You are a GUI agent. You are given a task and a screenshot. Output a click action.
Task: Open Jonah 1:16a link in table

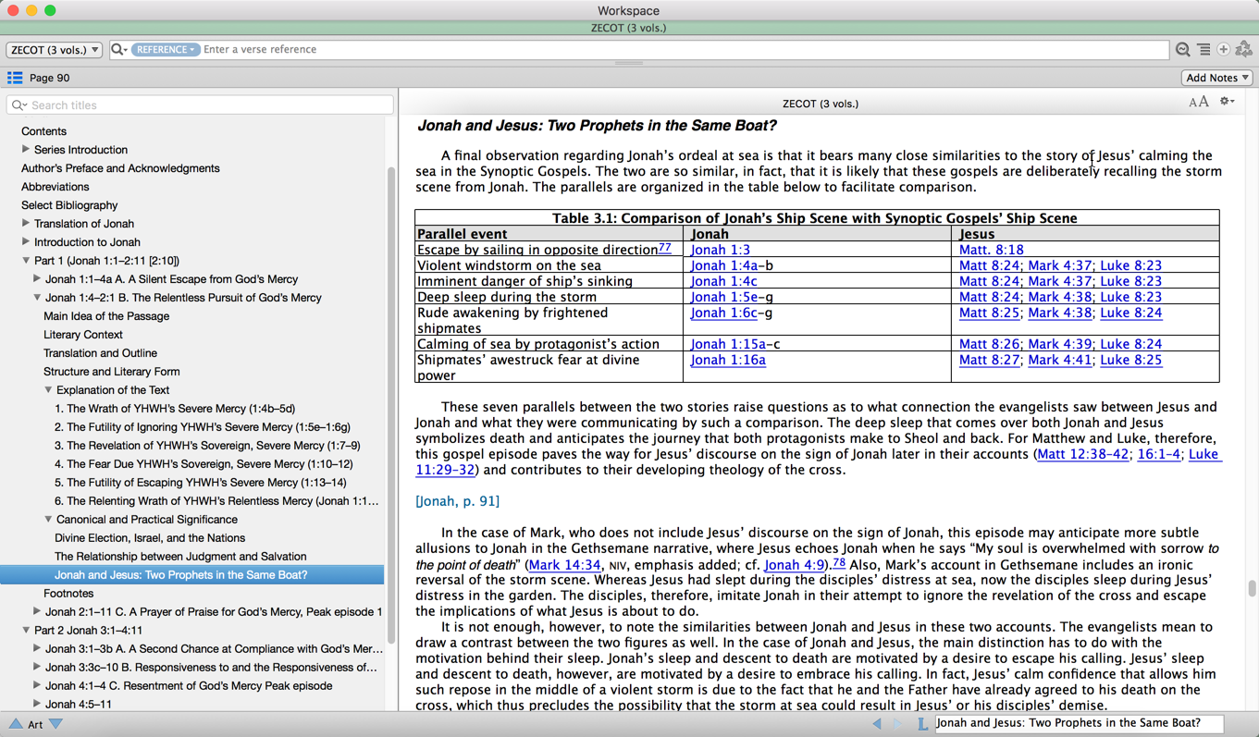click(x=728, y=360)
